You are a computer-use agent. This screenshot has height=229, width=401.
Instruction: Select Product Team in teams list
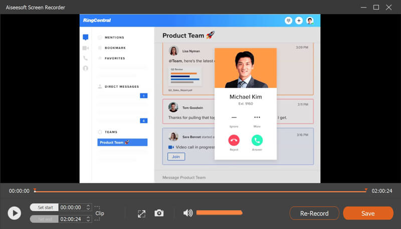coord(122,142)
